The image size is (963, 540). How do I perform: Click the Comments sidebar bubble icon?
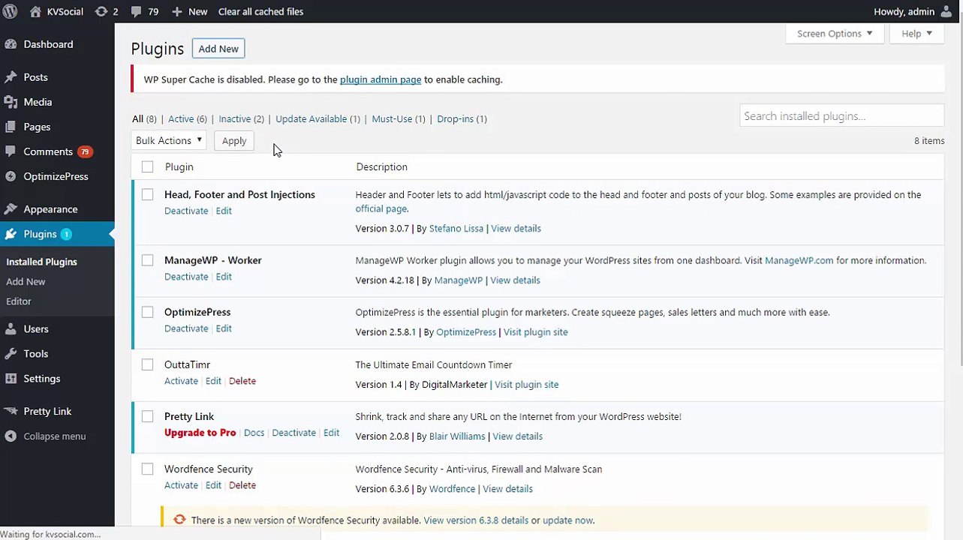[11, 151]
